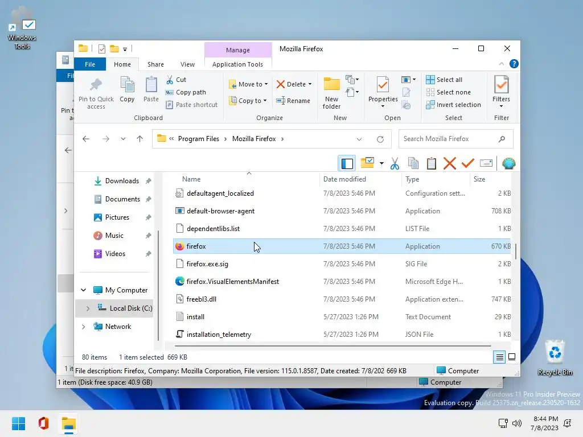
Task: Select Pictures in the navigation pane
Action: tap(112, 217)
